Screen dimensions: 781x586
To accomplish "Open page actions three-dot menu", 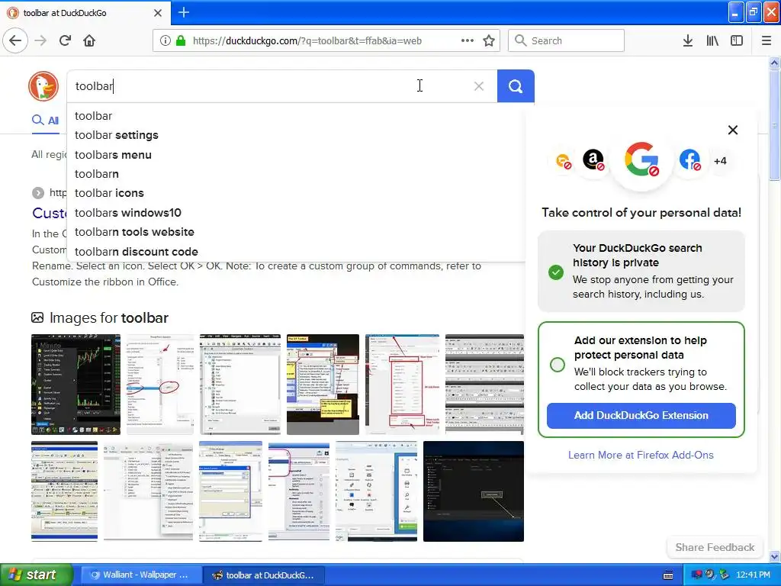I will (468, 40).
